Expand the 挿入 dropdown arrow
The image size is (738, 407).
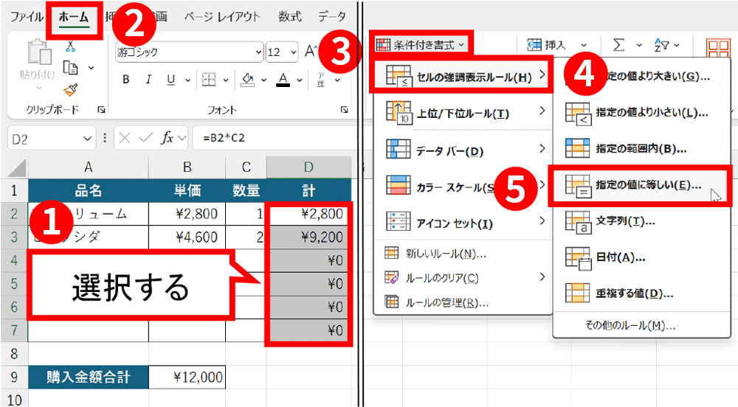point(584,46)
